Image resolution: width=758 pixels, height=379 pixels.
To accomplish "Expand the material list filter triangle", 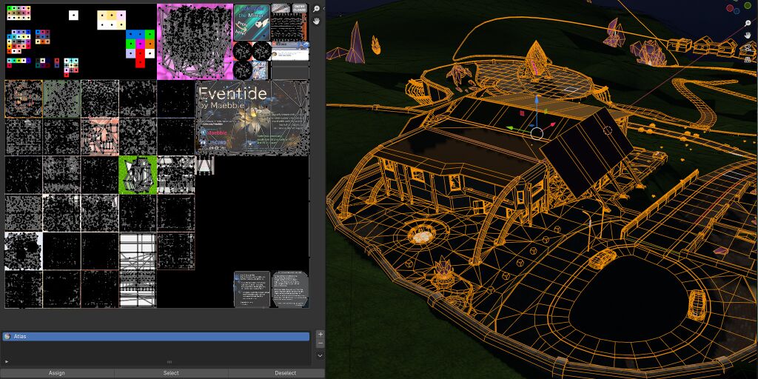I will click(7, 361).
